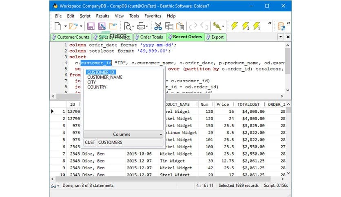The width and height of the screenshot is (341, 197).
Task: Click the Print icon in toolbar
Action: pyautogui.click(x=141, y=26)
